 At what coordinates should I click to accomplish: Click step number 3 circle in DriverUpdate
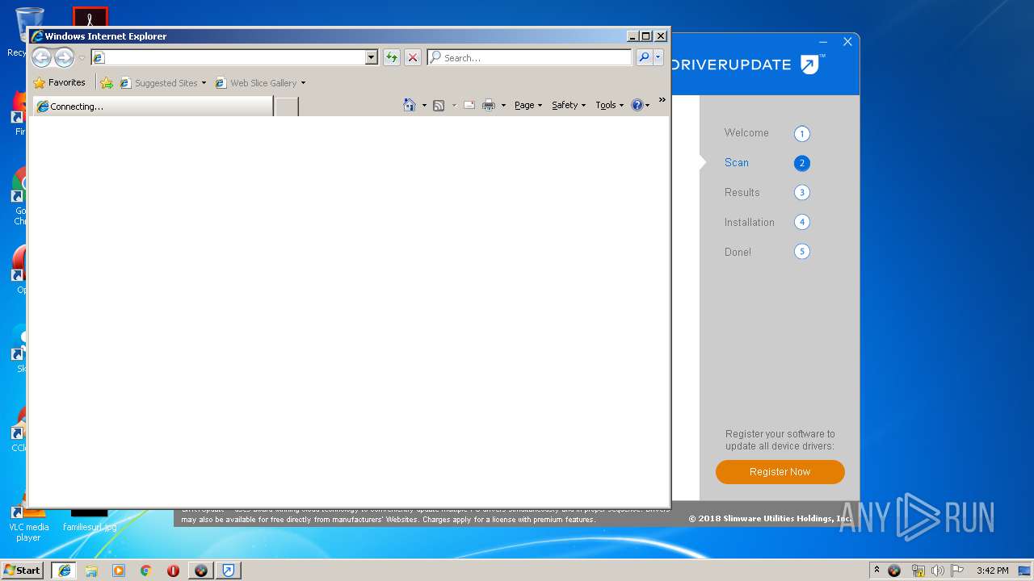801,193
